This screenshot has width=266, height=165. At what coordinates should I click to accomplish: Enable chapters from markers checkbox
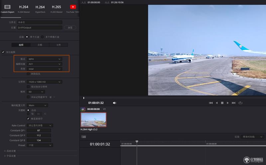click(x=28, y=97)
